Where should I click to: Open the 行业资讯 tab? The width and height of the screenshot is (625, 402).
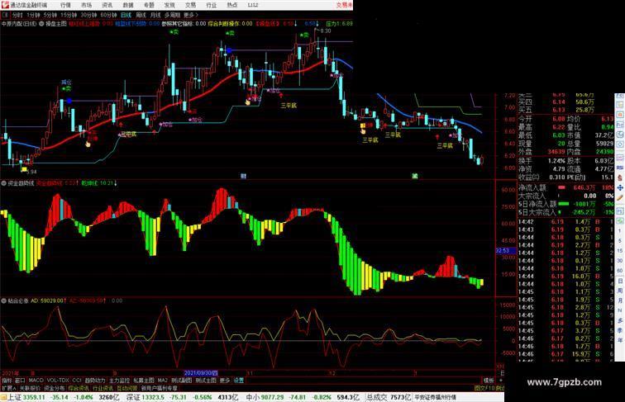(103, 388)
